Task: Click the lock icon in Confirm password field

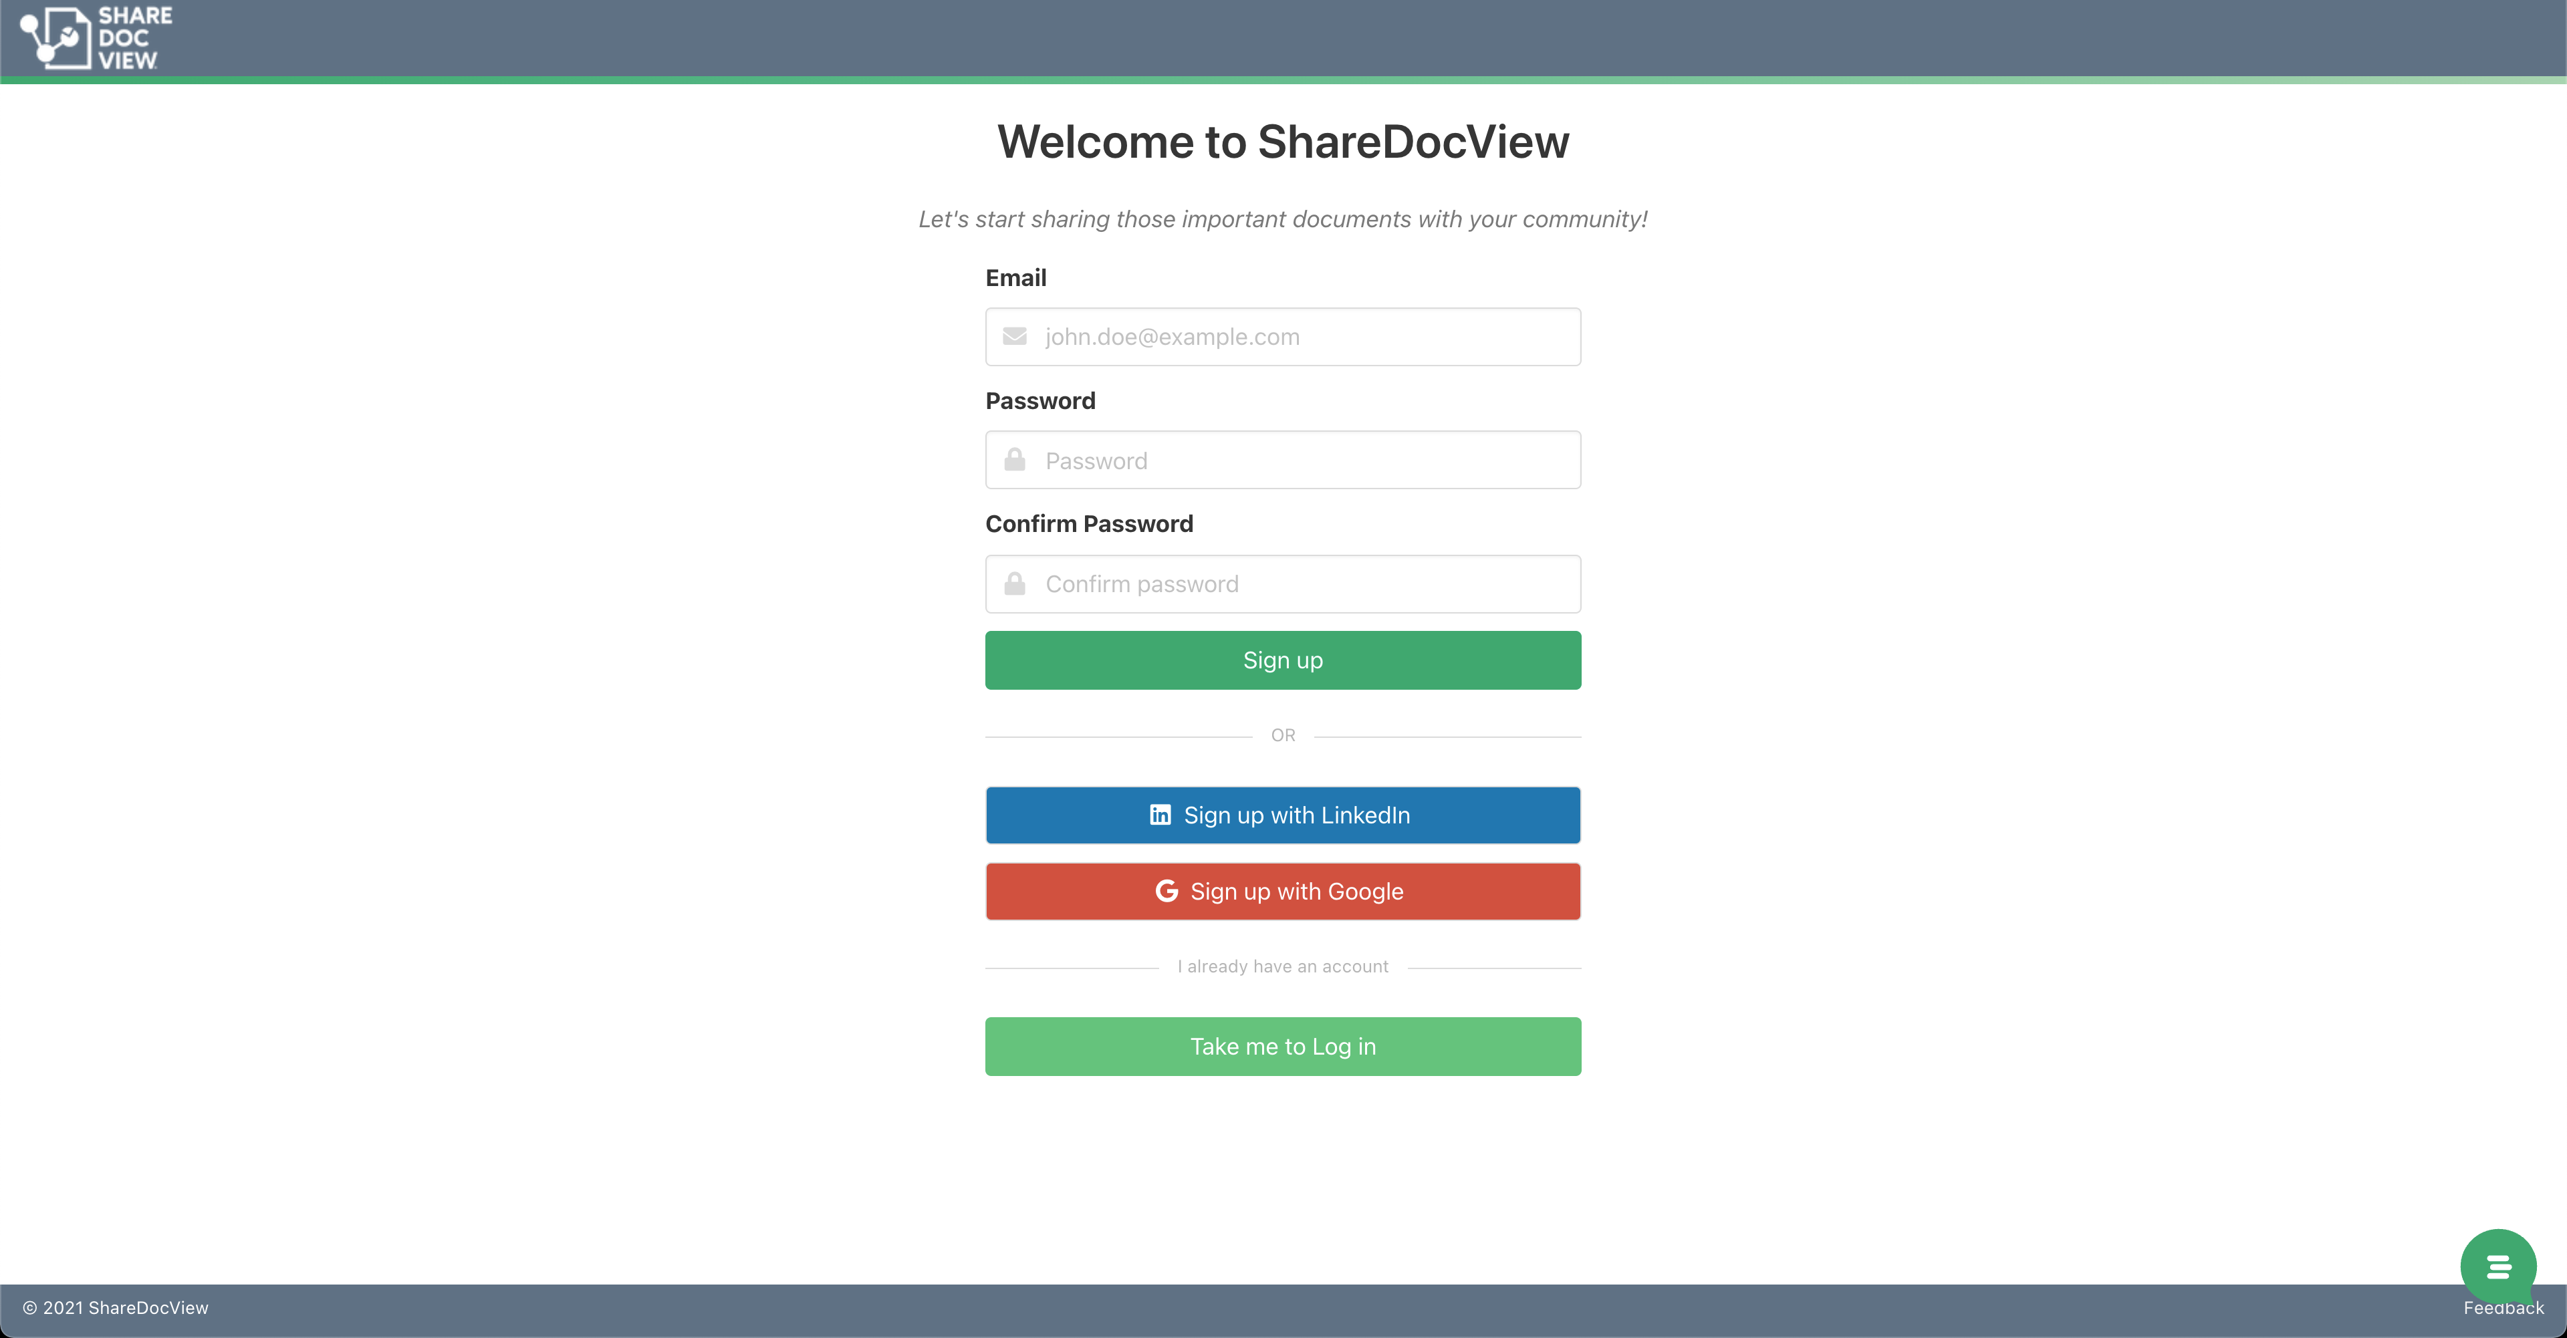Action: [1015, 583]
